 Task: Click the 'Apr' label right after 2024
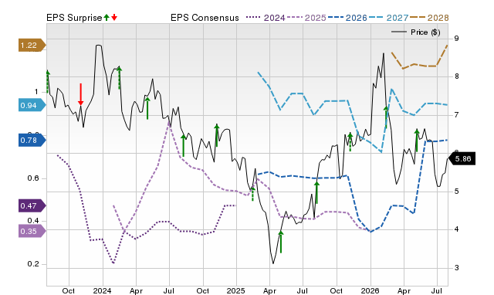click(x=136, y=290)
